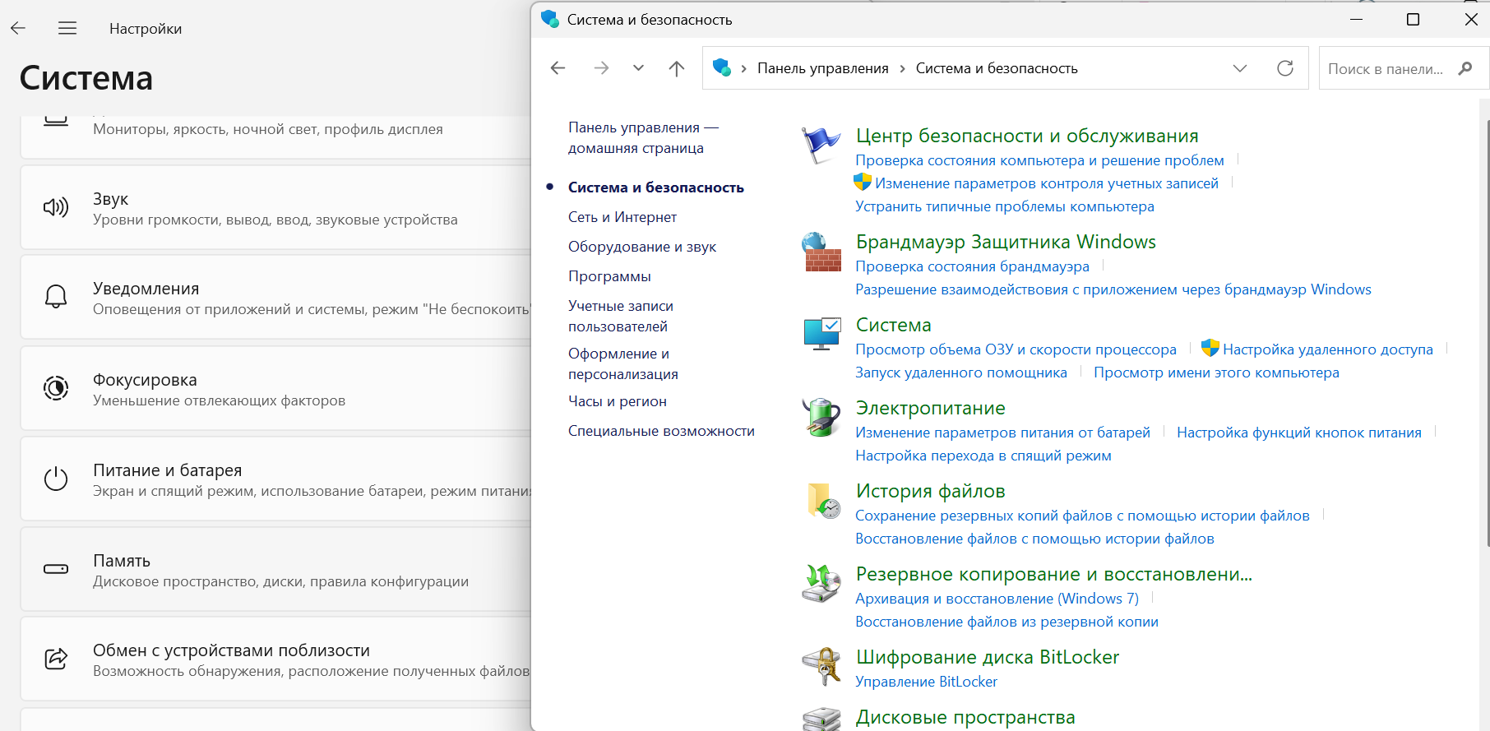
Task: Click the speaker icon beside Звук
Action: click(x=56, y=207)
